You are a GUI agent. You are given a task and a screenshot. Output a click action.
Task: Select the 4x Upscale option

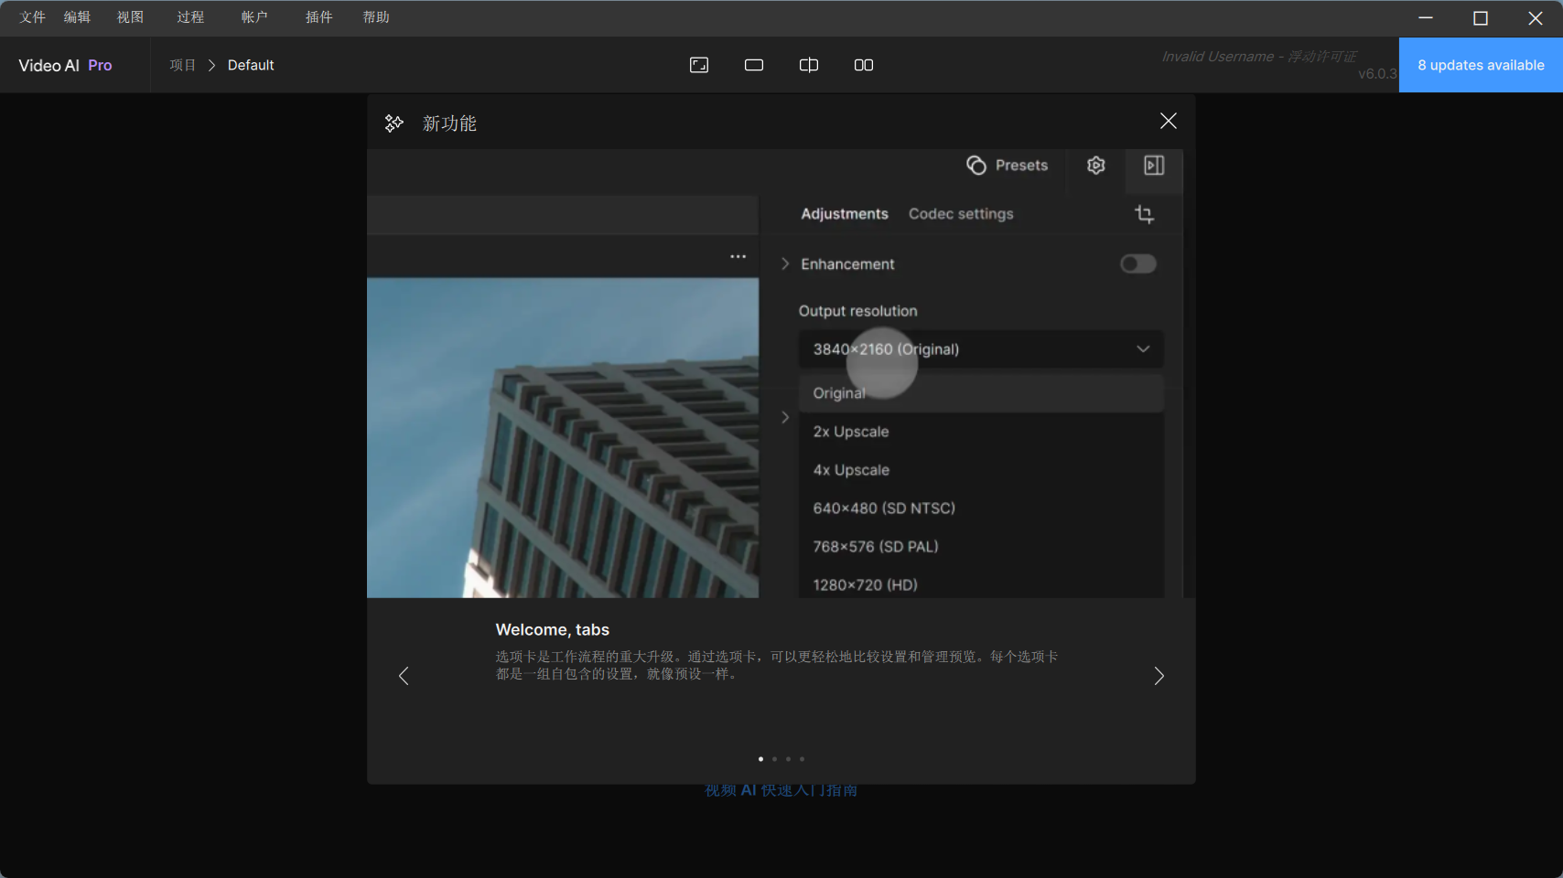981,470
